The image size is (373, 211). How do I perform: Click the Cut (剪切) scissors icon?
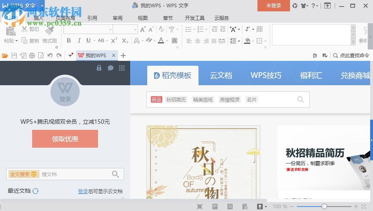[24, 29]
